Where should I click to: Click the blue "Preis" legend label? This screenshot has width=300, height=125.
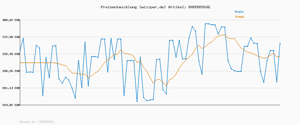[239, 12]
